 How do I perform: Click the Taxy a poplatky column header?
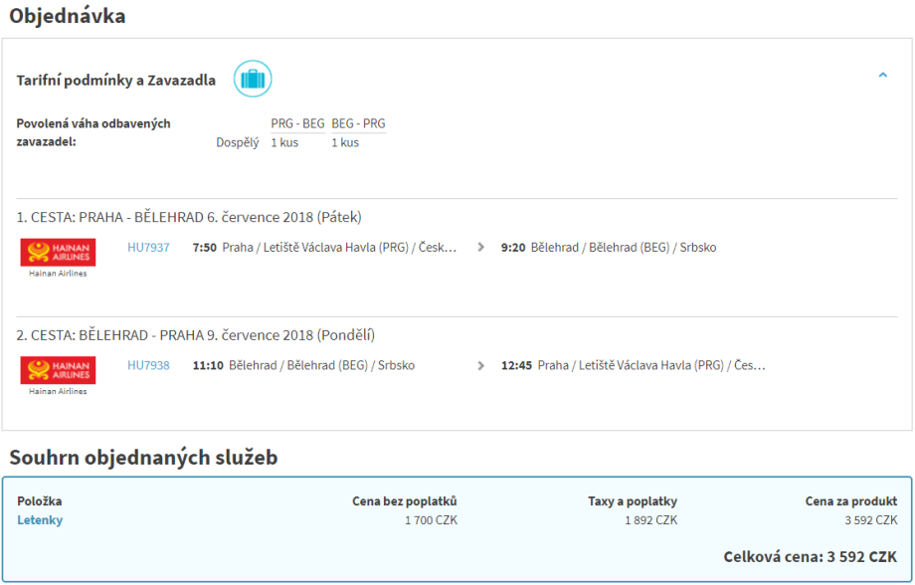click(x=632, y=501)
